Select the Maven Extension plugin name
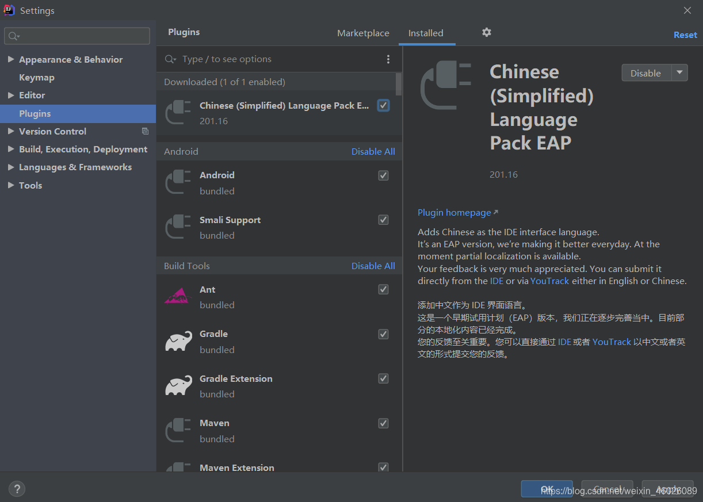 pos(237,467)
